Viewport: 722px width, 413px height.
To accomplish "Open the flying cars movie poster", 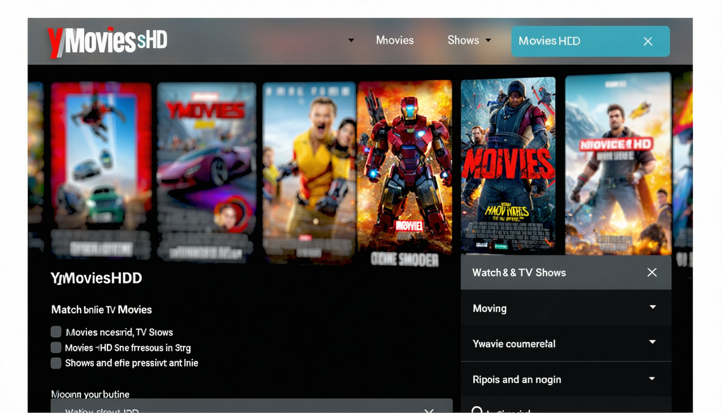I will [x=101, y=167].
